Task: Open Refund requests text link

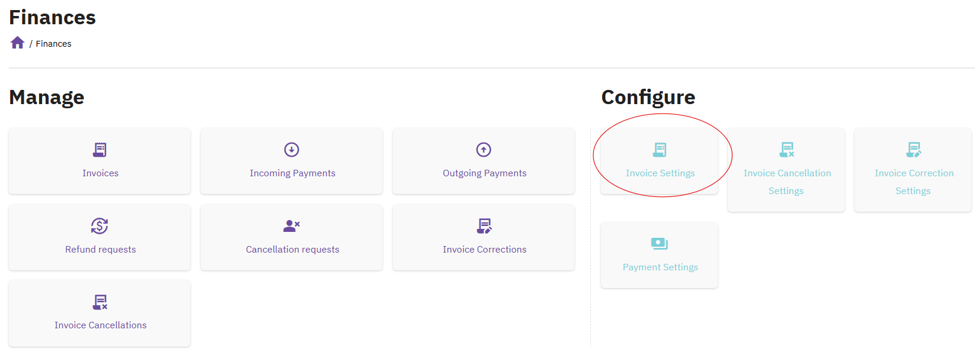Action: click(100, 250)
